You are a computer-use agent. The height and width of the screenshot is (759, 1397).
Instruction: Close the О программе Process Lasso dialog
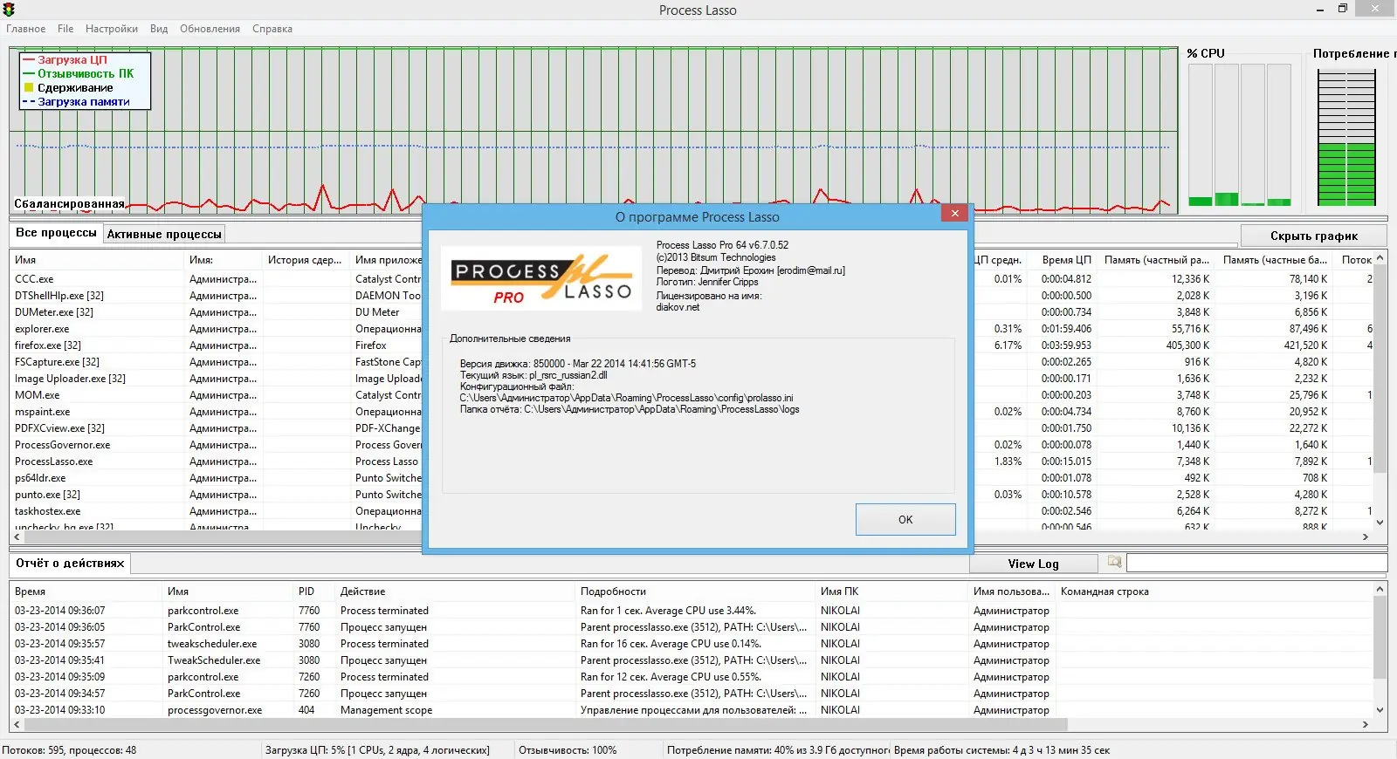[954, 213]
